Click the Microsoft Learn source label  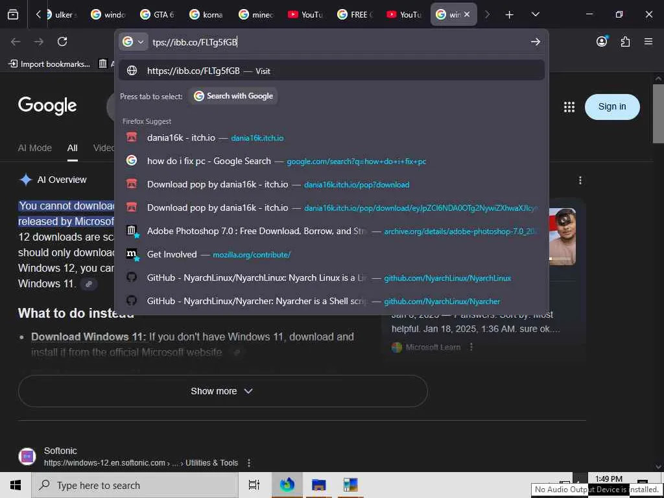[433, 348]
